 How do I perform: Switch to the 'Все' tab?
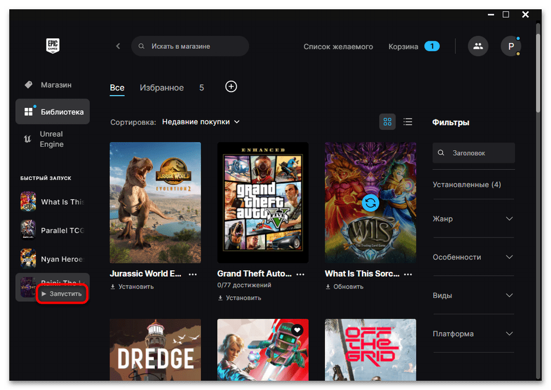pos(117,88)
